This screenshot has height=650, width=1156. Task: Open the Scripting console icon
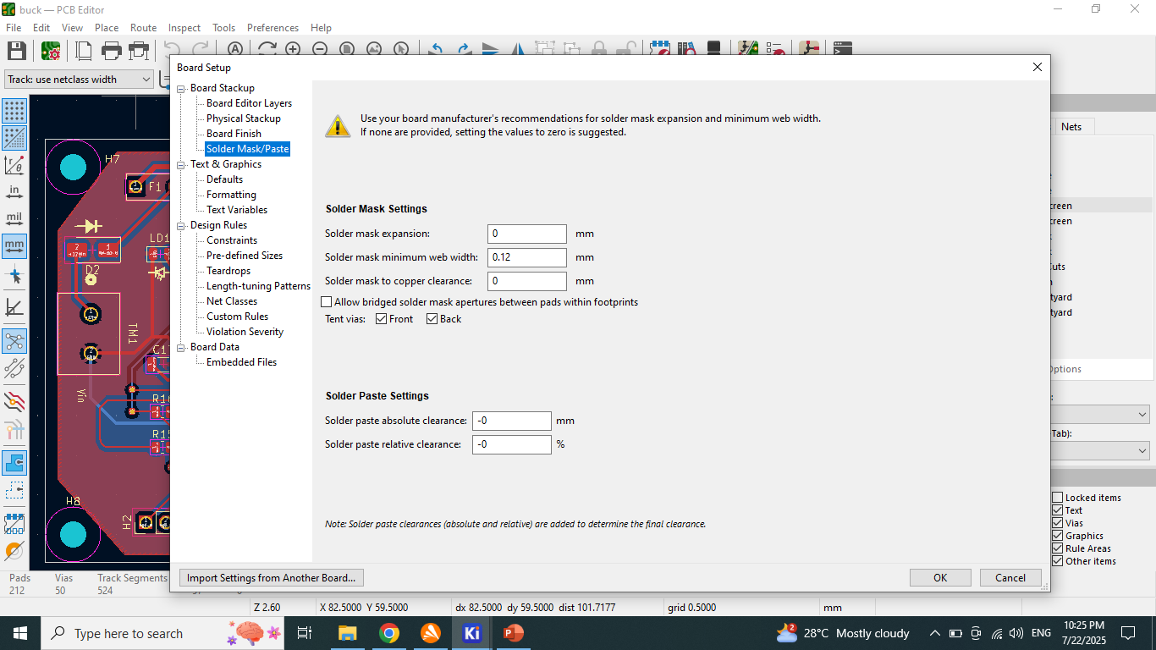coord(842,51)
